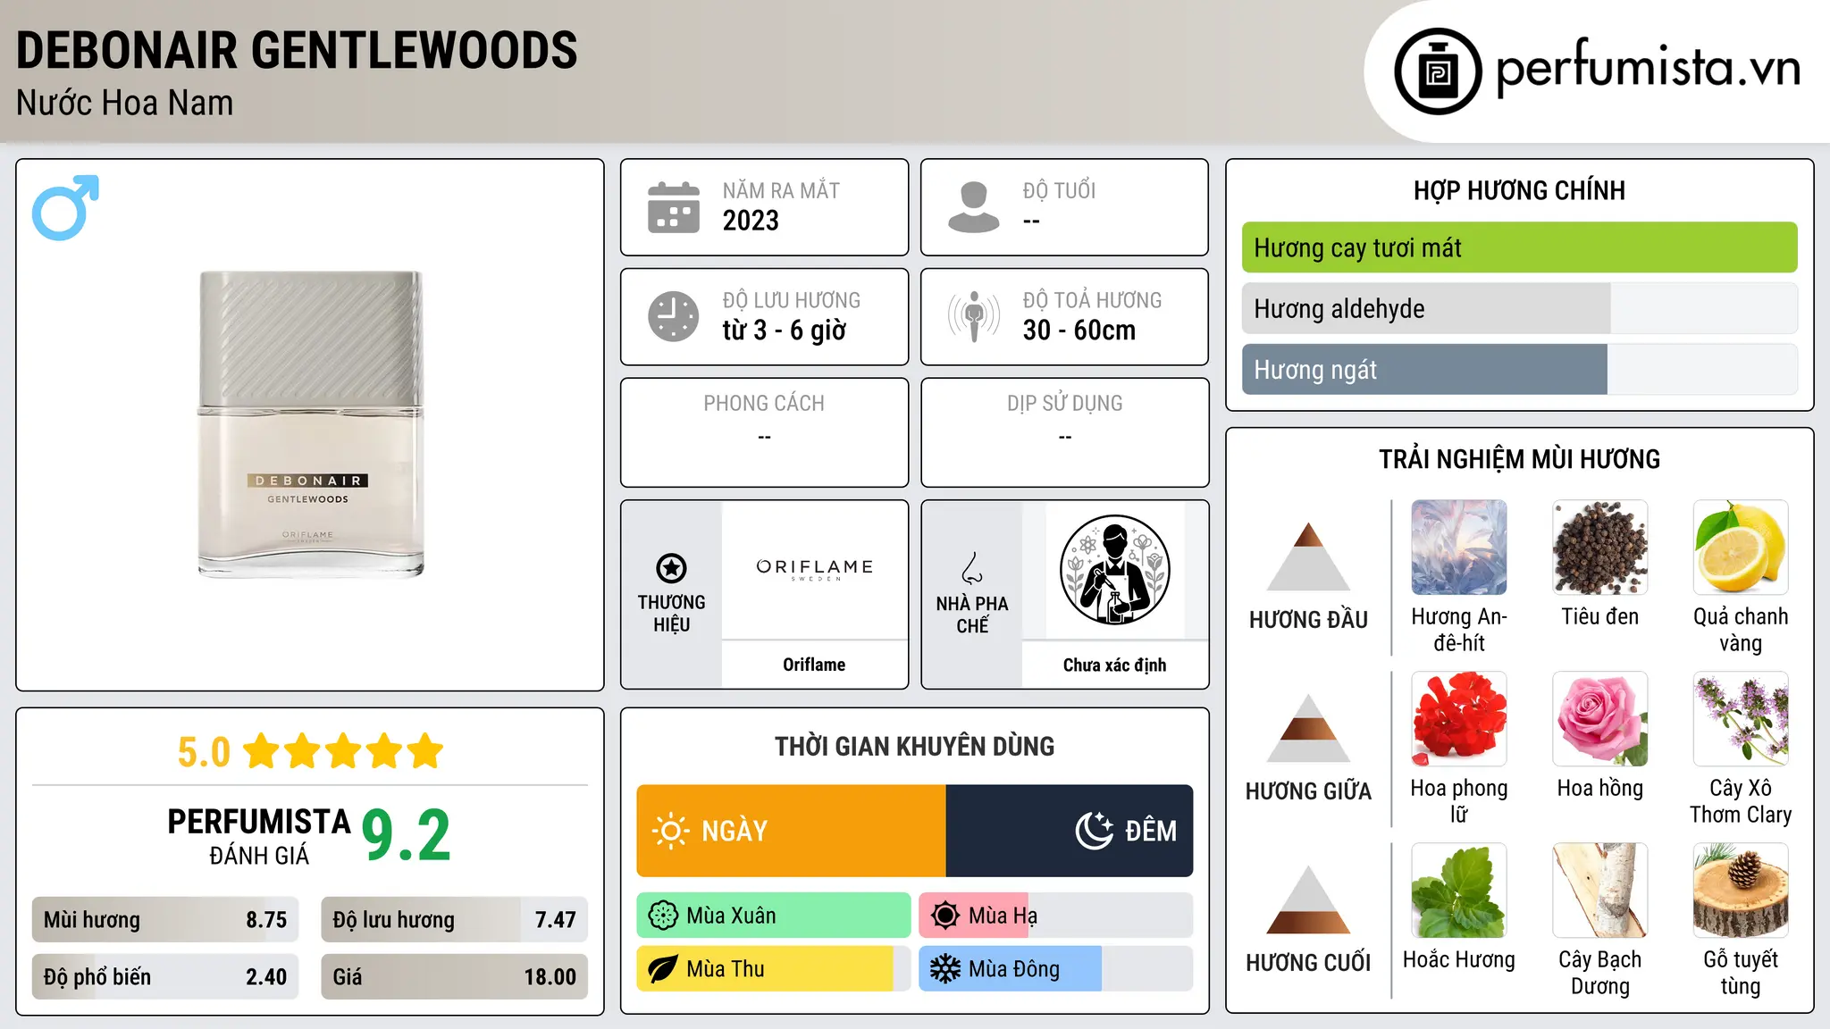Click the Thời gian khuyên dùng heading

click(x=914, y=746)
